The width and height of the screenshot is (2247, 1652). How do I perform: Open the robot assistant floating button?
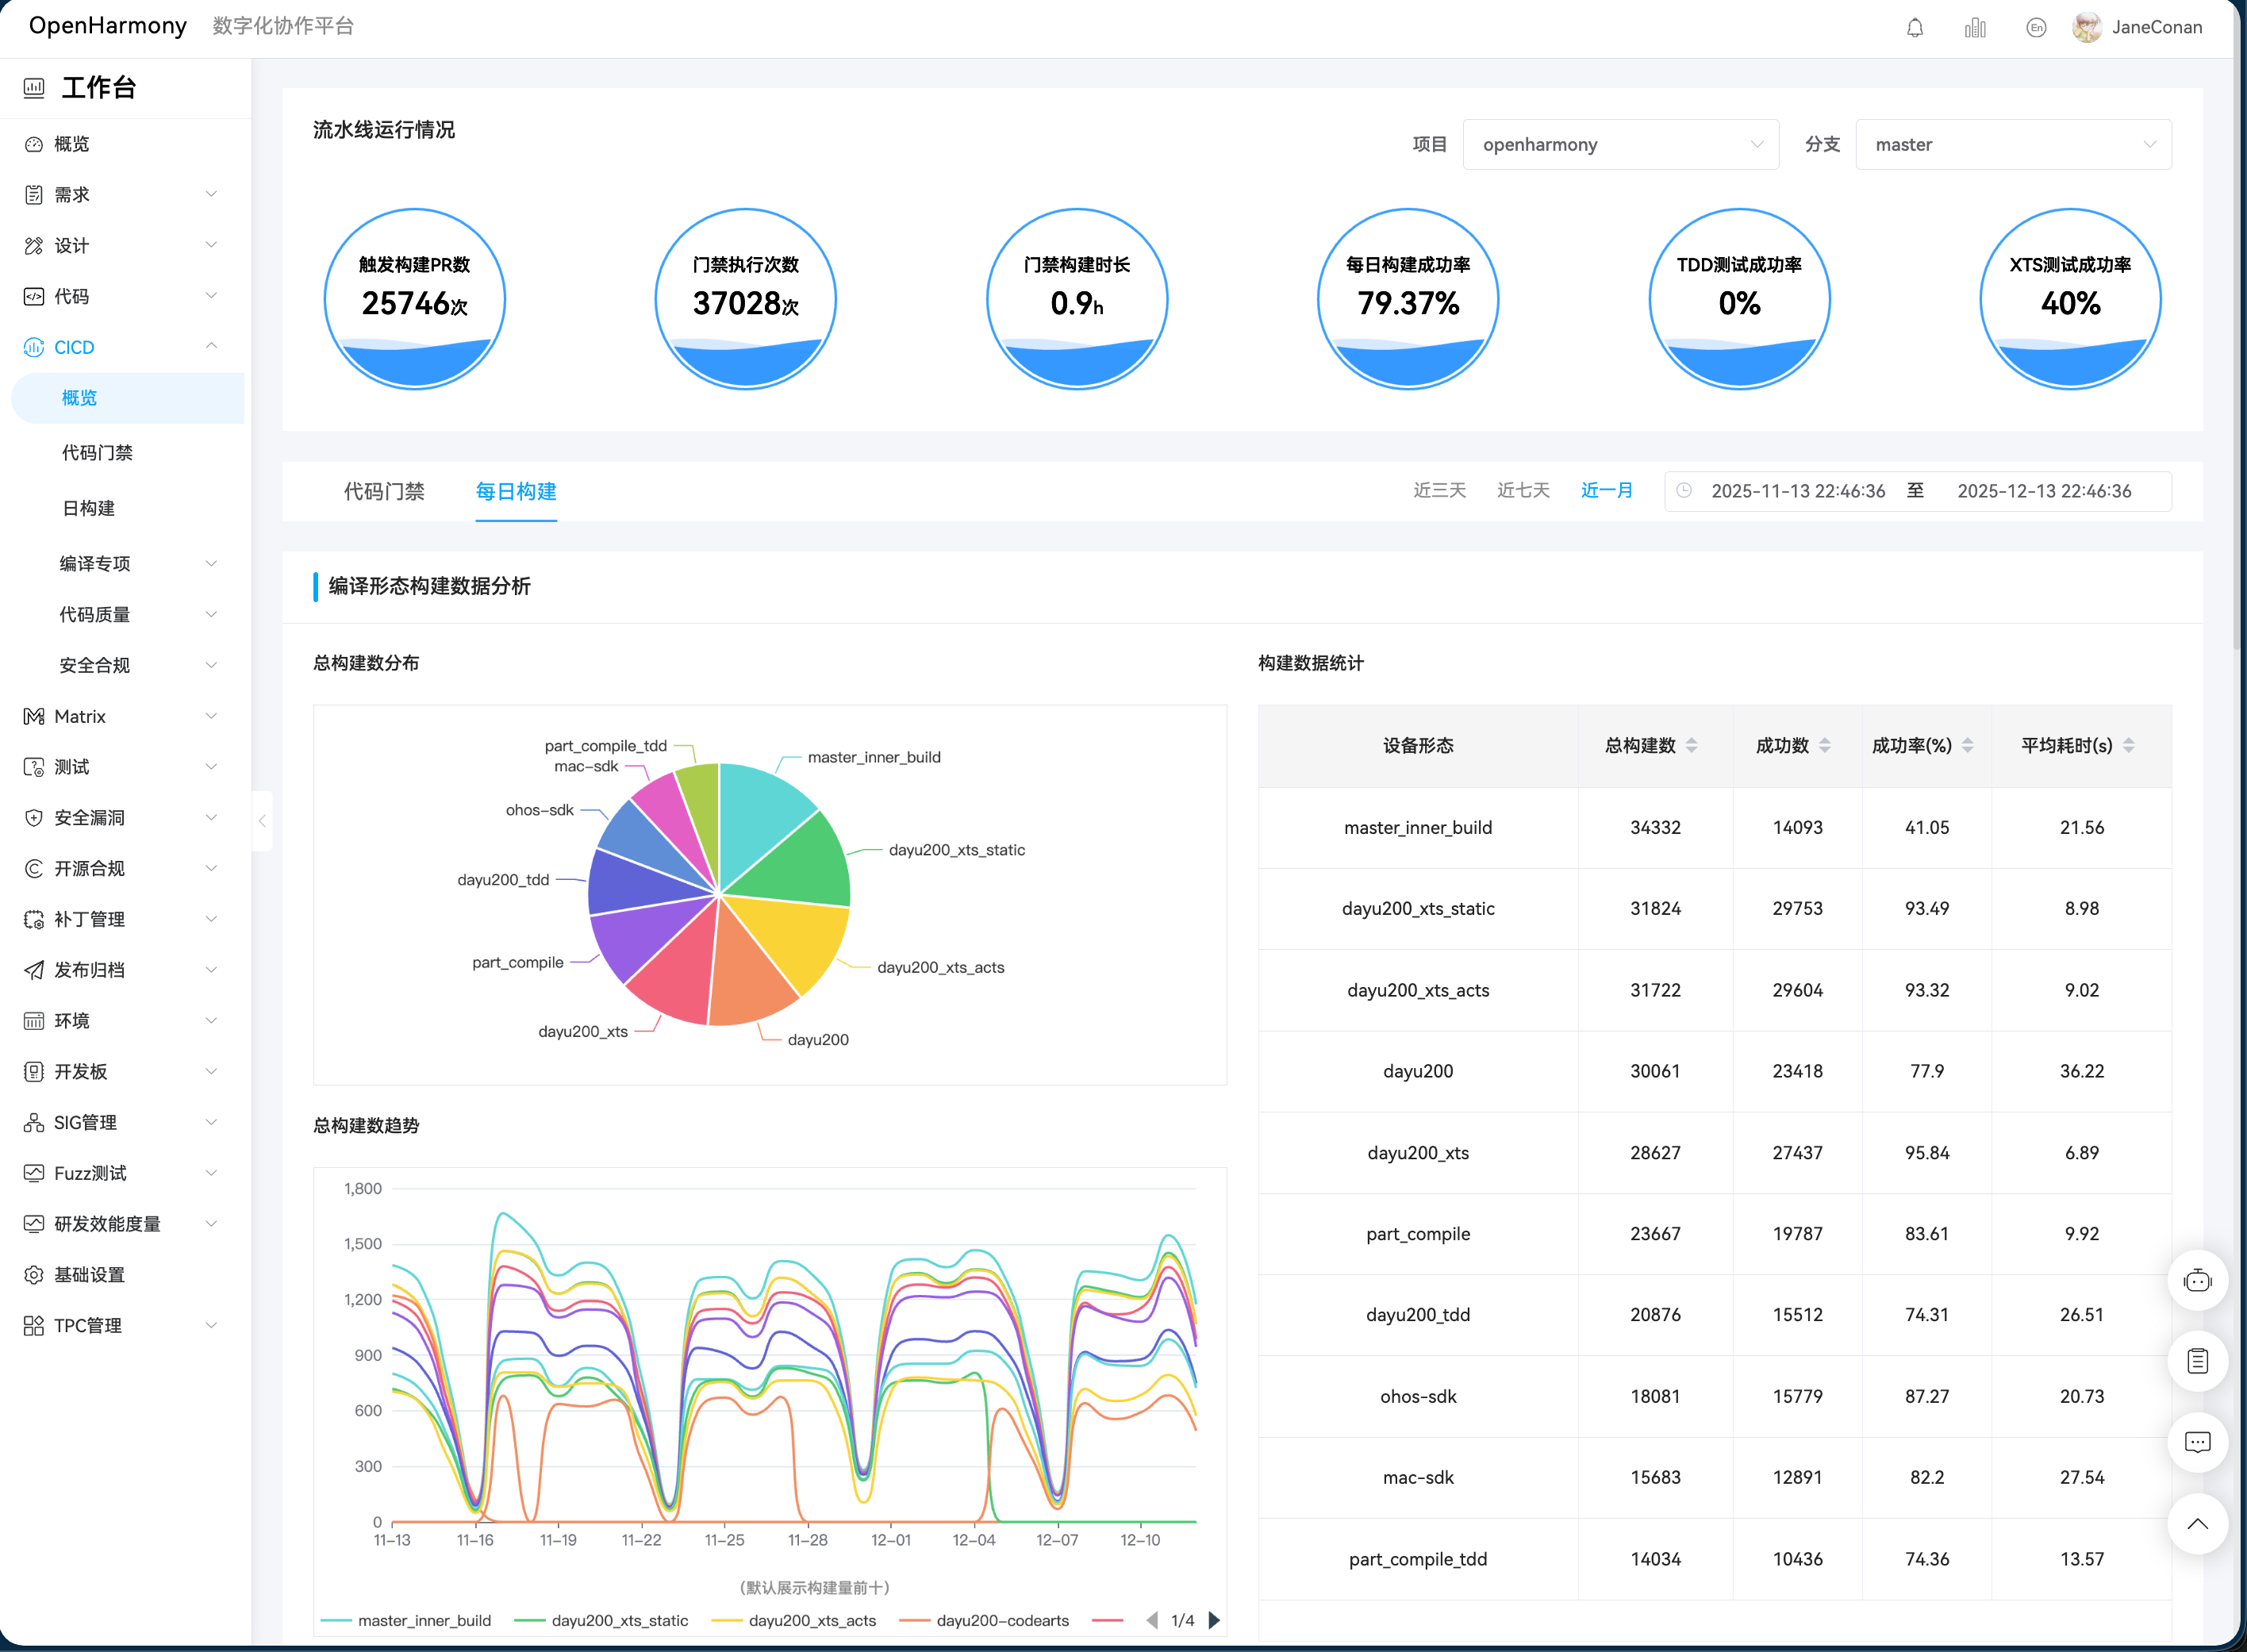point(2197,1280)
